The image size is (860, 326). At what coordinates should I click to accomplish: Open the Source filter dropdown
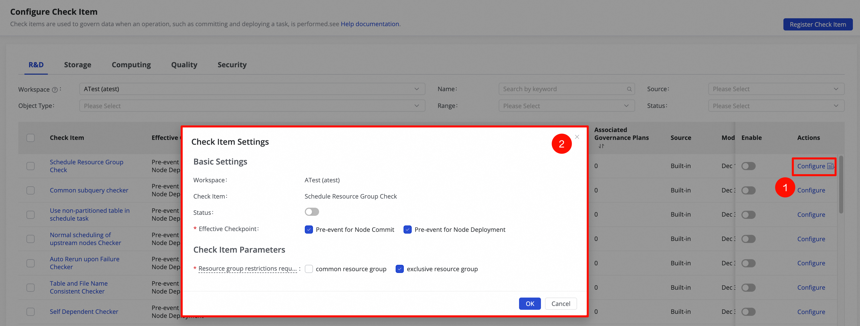click(776, 89)
